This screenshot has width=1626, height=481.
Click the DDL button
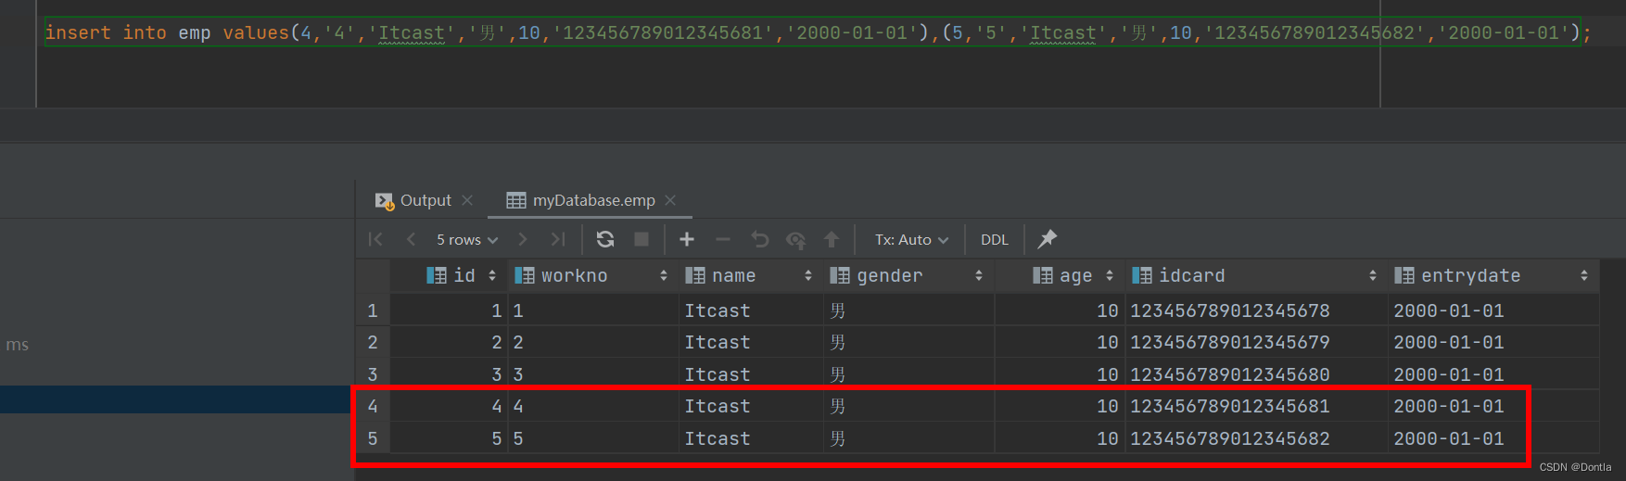[995, 239]
